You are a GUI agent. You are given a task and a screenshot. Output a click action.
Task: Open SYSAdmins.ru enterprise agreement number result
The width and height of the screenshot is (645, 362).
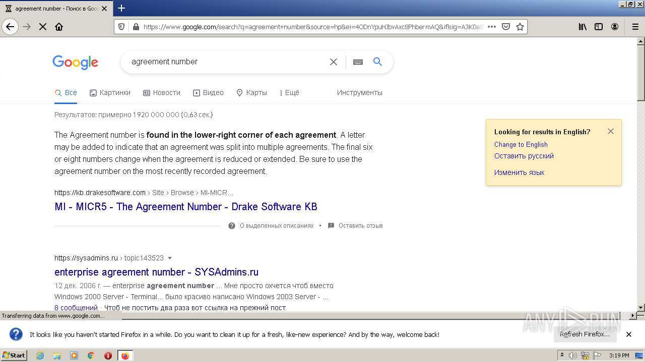(x=156, y=272)
